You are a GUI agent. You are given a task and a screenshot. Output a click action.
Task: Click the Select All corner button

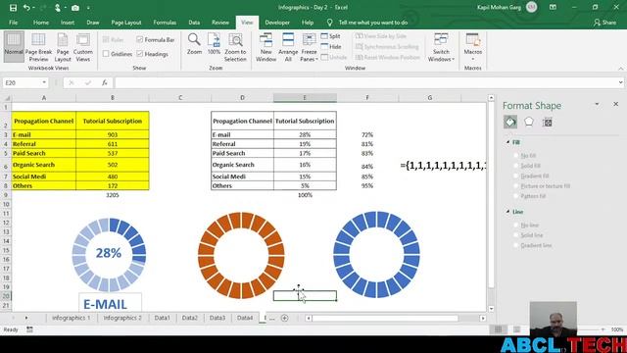[6, 98]
